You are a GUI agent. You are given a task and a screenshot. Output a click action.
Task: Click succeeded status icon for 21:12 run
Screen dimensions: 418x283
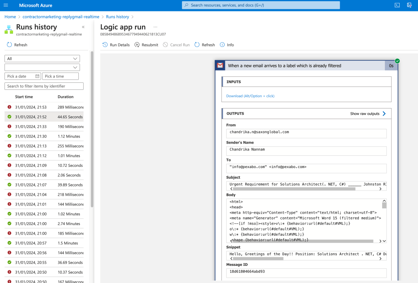tap(9, 155)
